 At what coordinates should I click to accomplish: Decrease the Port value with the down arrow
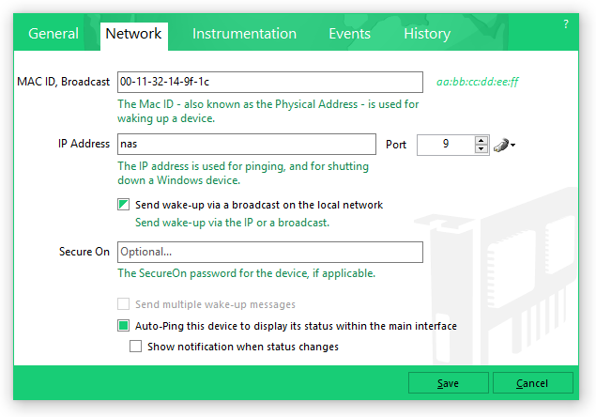(481, 149)
